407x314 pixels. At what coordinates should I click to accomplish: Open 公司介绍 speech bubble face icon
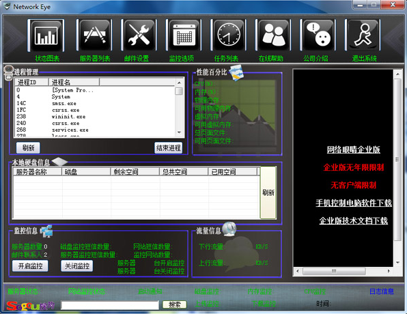(x=318, y=35)
